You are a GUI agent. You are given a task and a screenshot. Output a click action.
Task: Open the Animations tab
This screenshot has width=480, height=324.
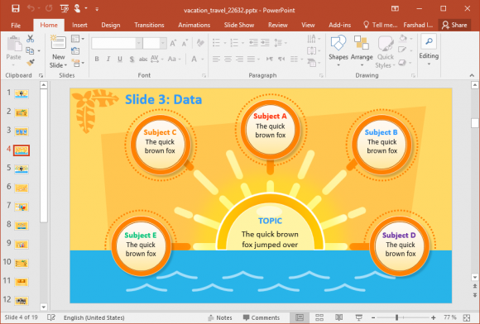pos(194,25)
